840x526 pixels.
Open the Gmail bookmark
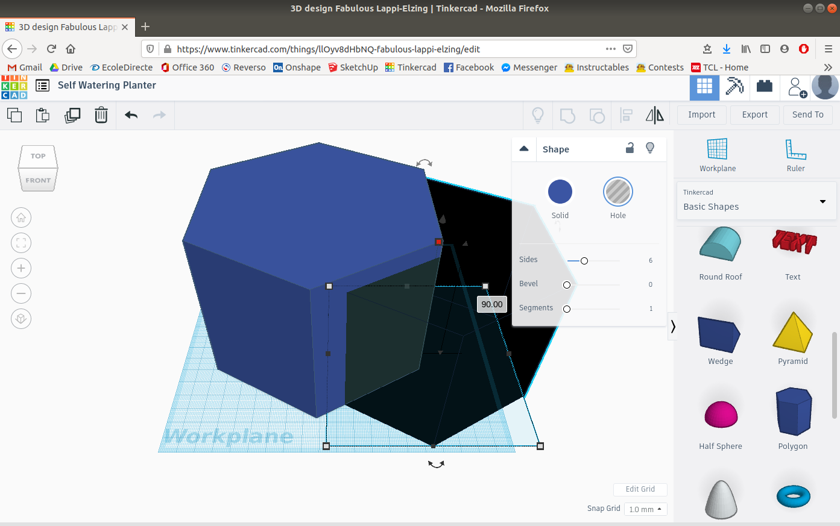click(x=25, y=67)
